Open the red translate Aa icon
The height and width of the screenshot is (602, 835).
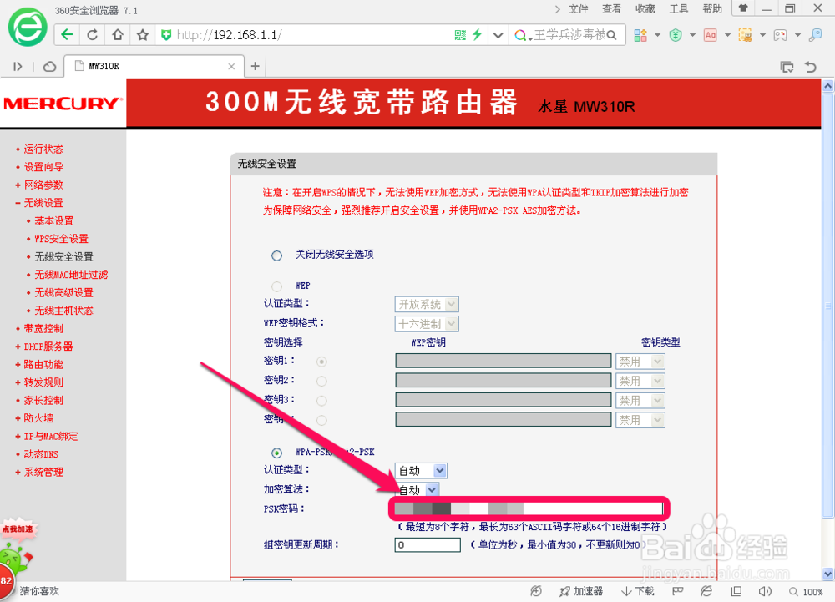pos(711,35)
